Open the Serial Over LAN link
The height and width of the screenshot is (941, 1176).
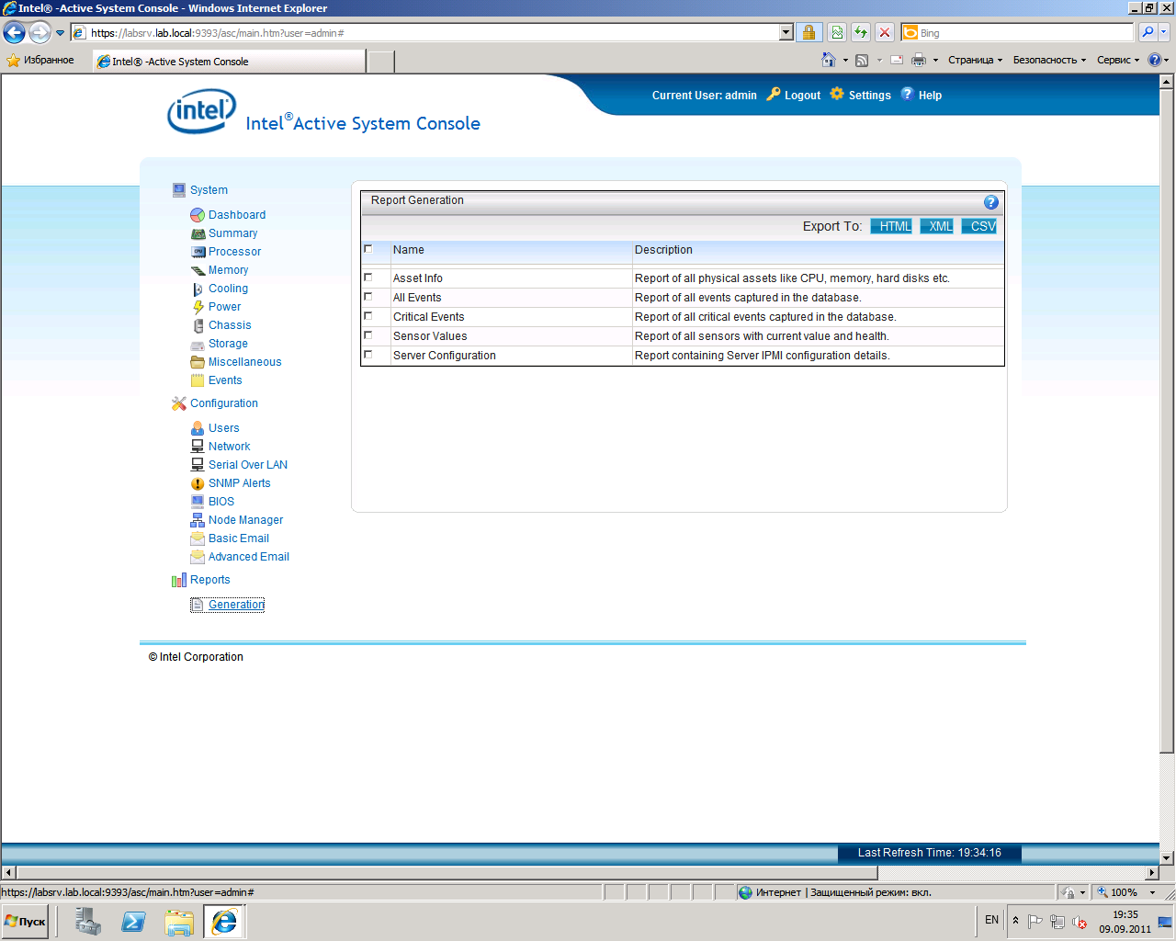tap(247, 465)
